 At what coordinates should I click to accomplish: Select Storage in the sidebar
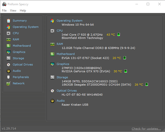click(18, 58)
